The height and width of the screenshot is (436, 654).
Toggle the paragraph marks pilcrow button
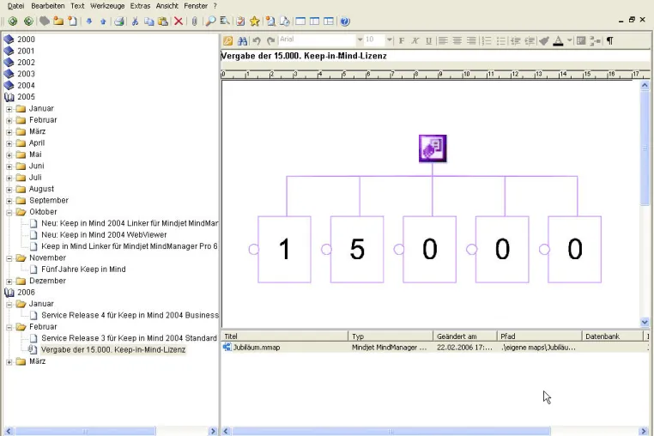point(609,41)
